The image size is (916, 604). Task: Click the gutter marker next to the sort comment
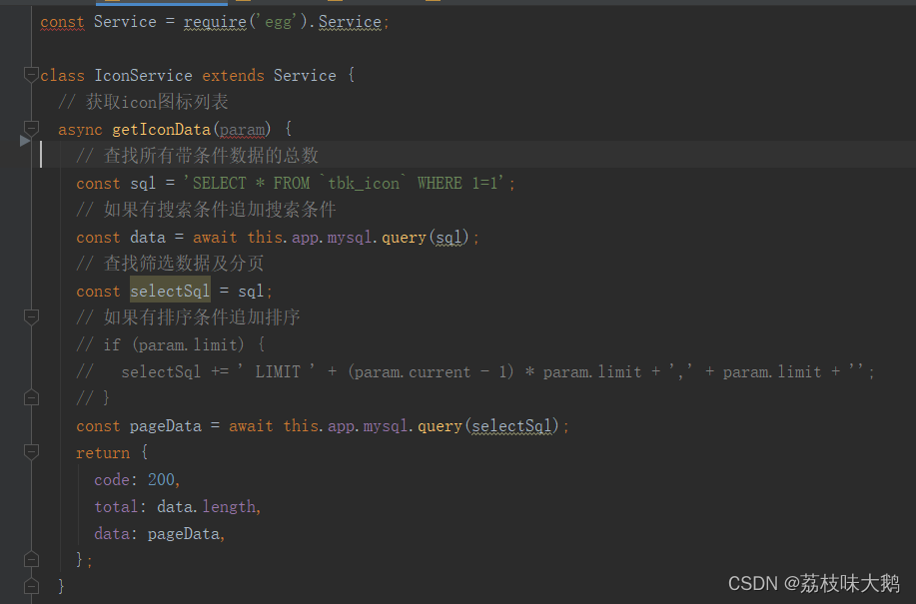[x=31, y=315]
